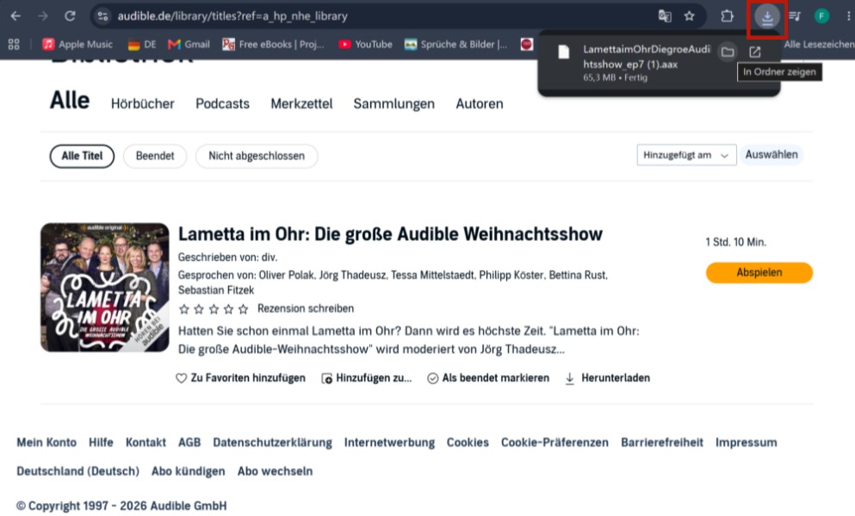Open the Hinzugefügt am sort dropdown
The width and height of the screenshot is (855, 516).
[686, 156]
